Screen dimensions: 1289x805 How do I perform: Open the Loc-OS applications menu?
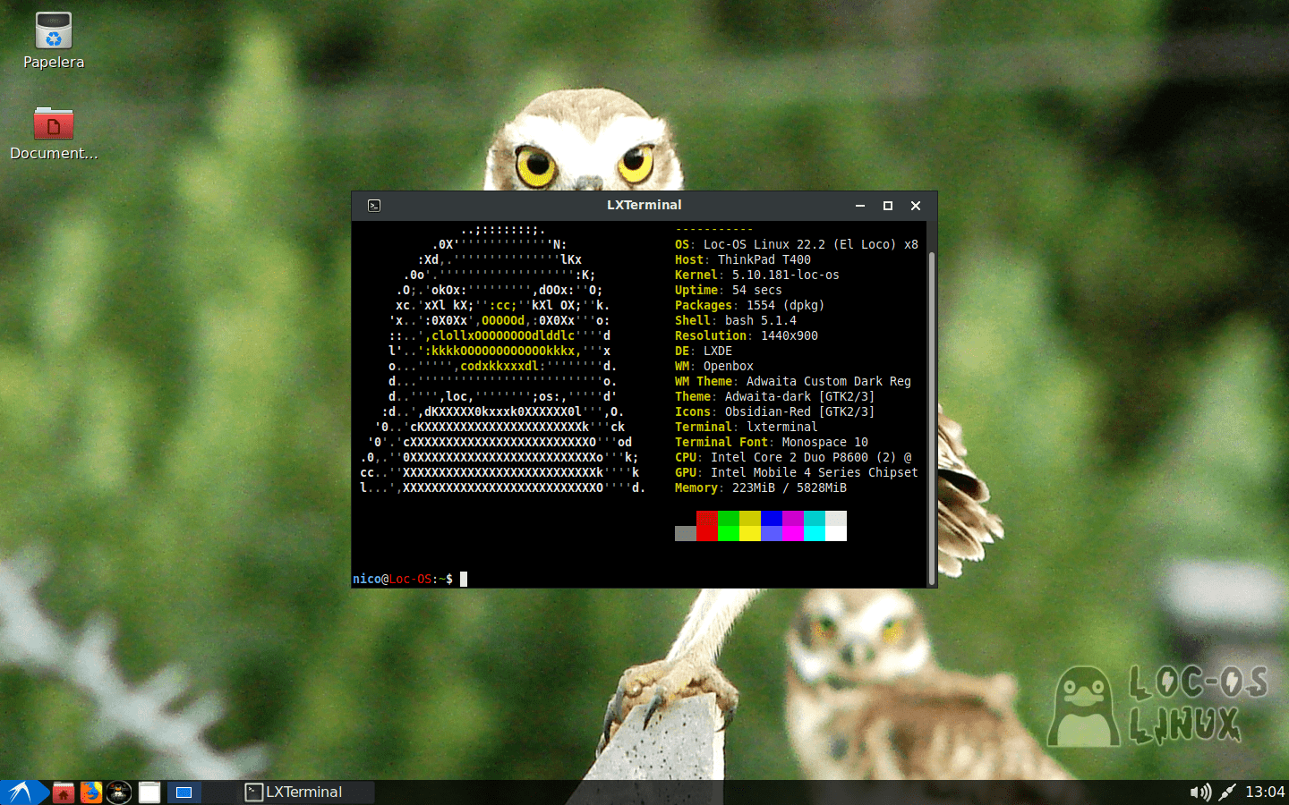(x=18, y=792)
